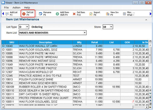153x110 pixels.
Task: Collapse the Item List Maintenance panel chevron
Action: coord(146,20)
